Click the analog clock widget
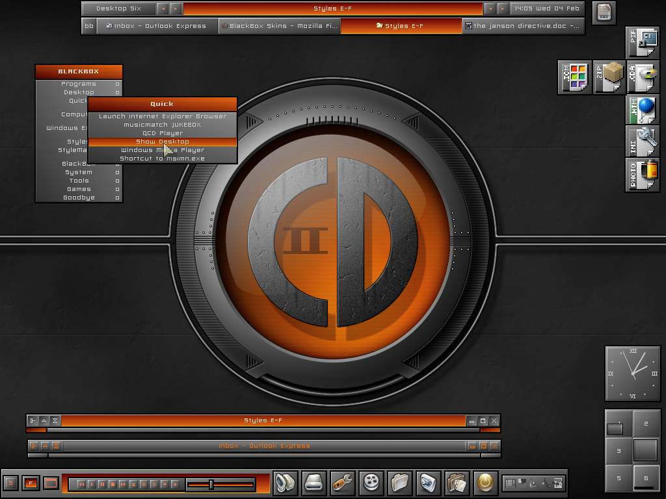 633,374
